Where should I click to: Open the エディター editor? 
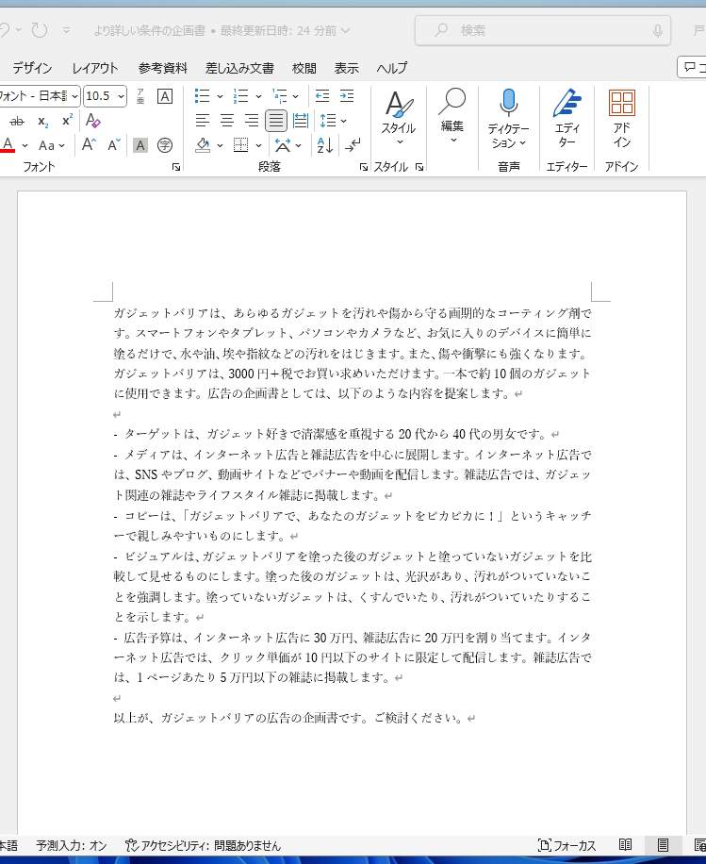point(566,119)
